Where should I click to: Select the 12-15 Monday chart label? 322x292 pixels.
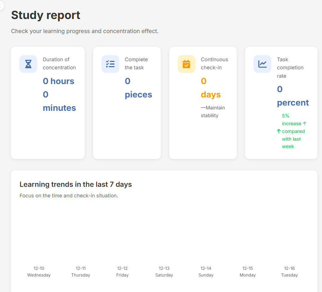pyautogui.click(x=248, y=272)
